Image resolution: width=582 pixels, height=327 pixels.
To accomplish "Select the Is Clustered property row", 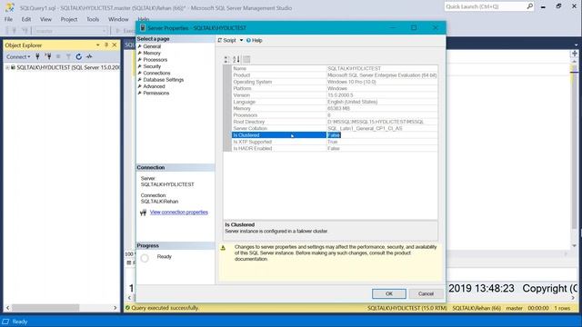I will [335, 135].
